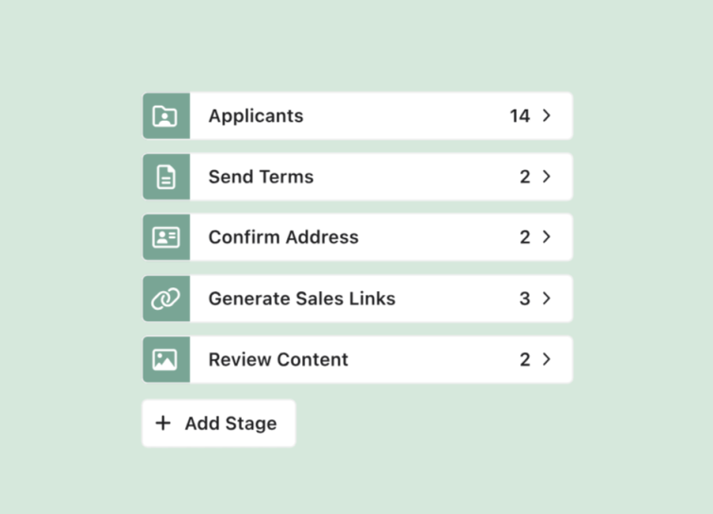713x514 pixels.
Task: Click the Generate Sales Links count 3
Action: coord(525,299)
